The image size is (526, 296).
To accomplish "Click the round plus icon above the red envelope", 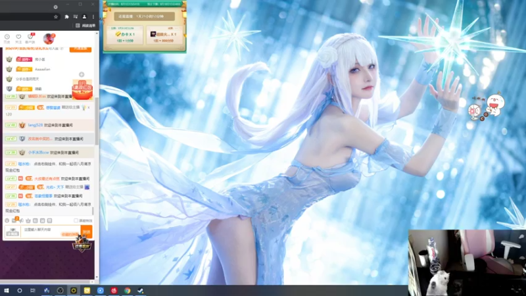I will pyautogui.click(x=82, y=74).
